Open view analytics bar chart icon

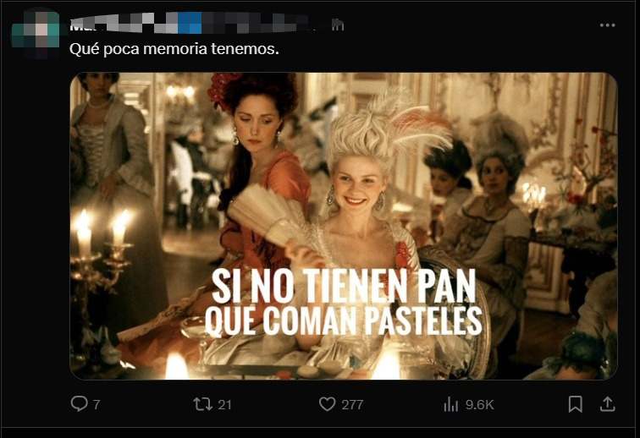451,404
